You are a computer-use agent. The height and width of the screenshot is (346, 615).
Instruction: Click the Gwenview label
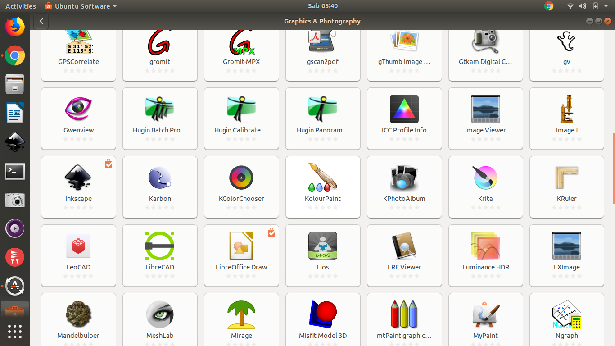[78, 130]
